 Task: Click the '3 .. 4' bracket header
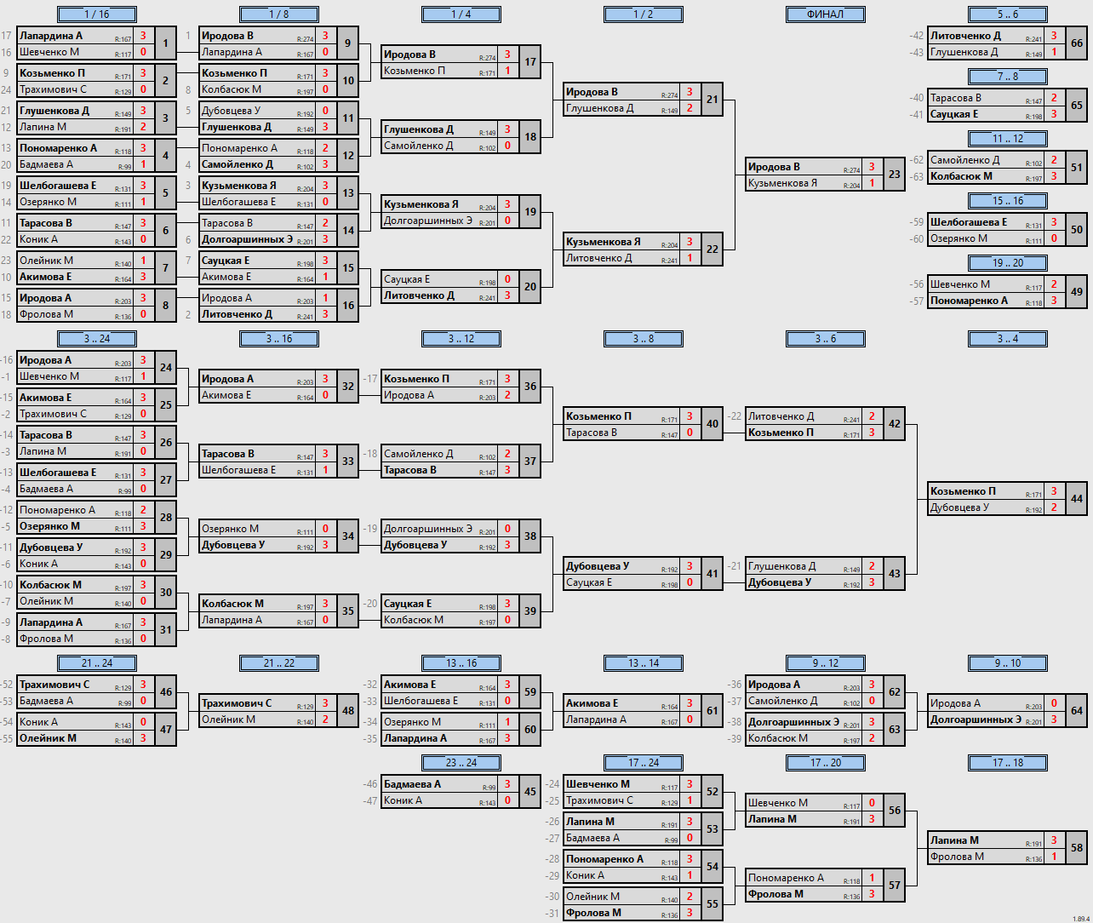[x=1008, y=339]
